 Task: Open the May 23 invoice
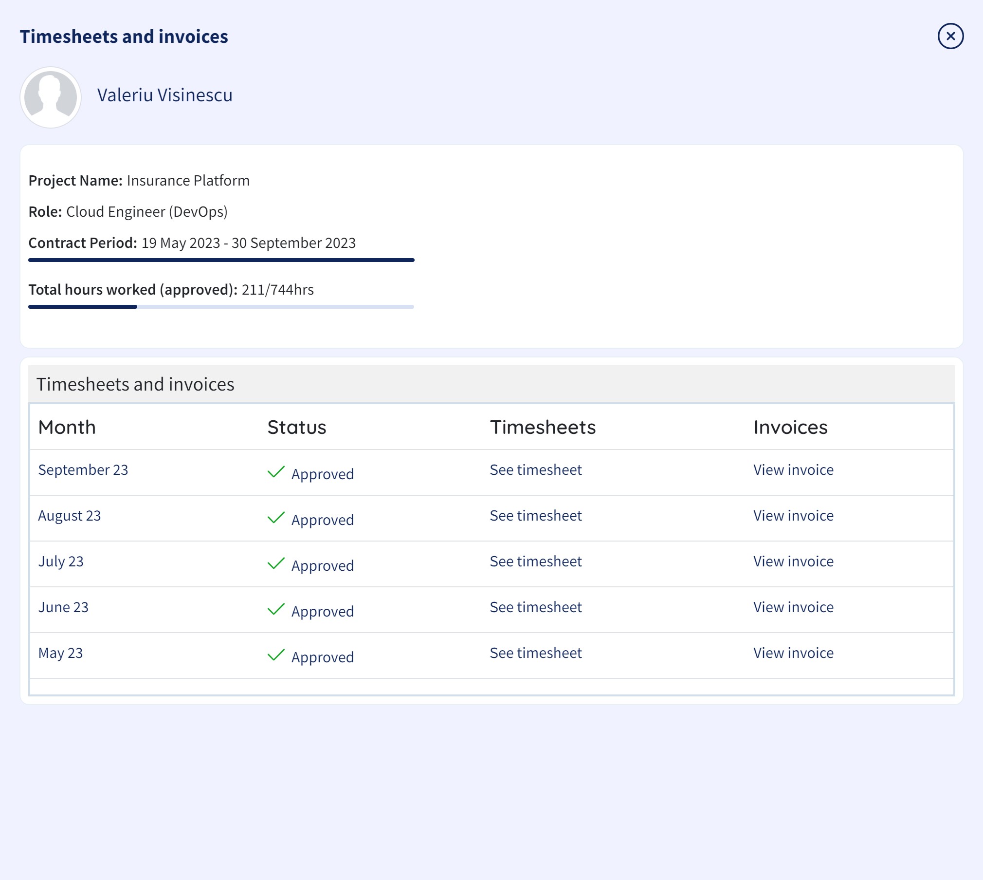(x=793, y=653)
